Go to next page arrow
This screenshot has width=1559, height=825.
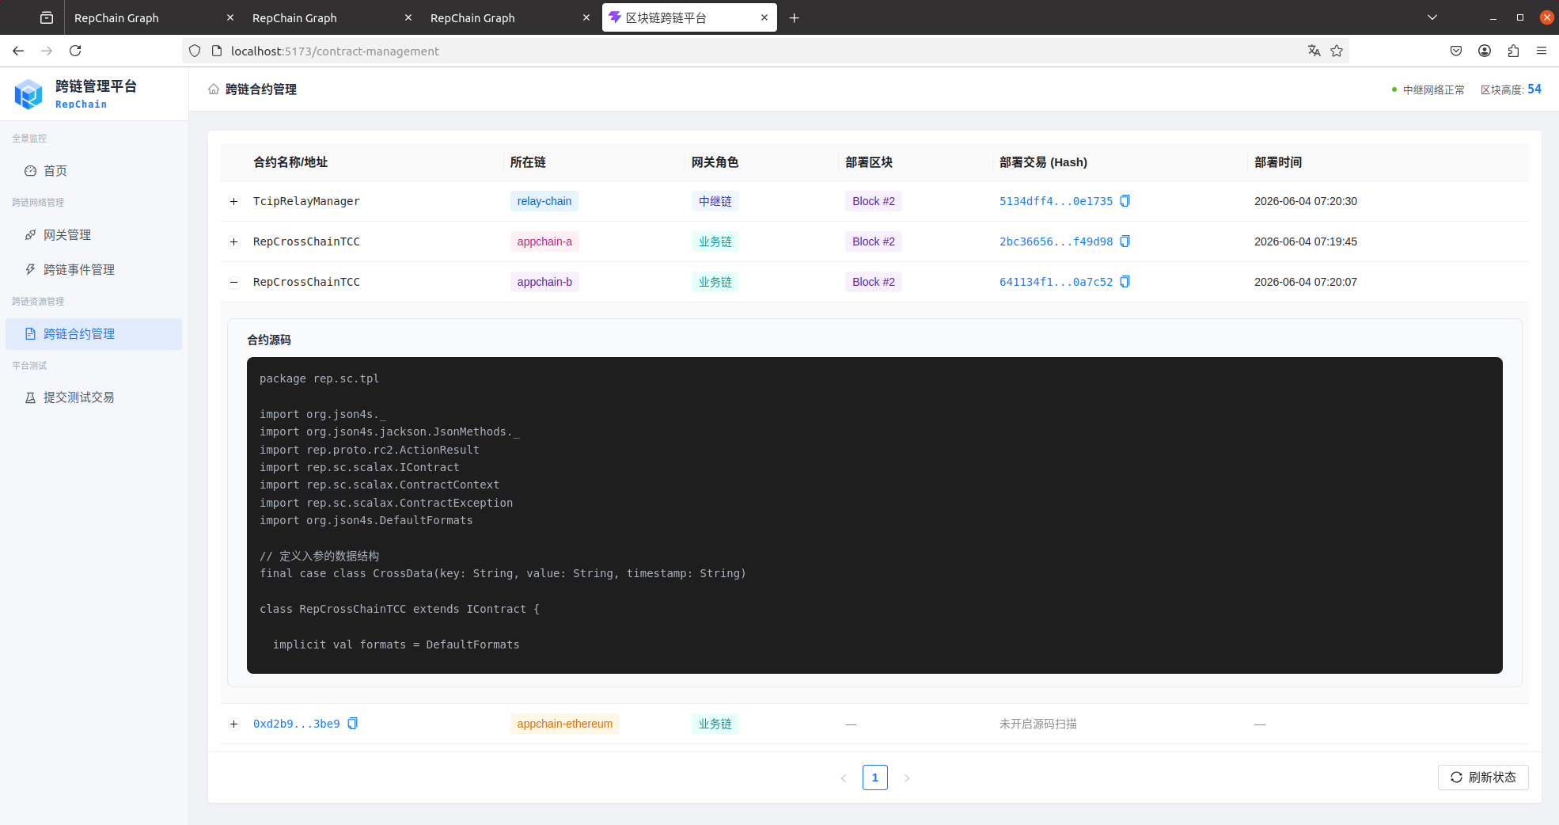907,778
